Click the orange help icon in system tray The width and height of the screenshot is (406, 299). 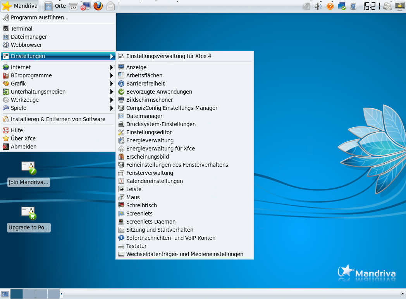coord(330,6)
